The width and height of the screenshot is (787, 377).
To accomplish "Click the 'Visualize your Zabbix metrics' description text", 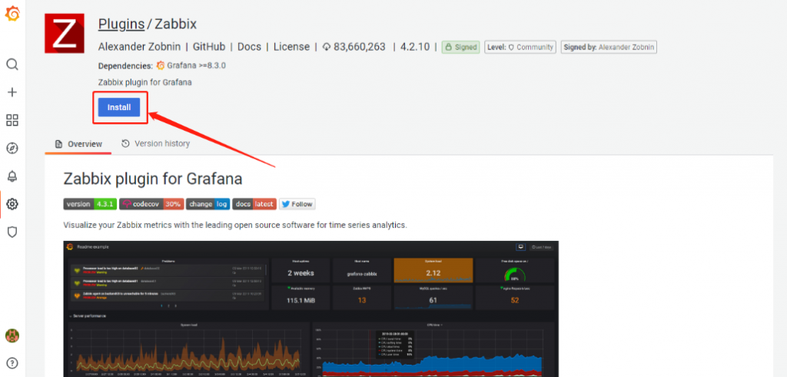I will (235, 225).
